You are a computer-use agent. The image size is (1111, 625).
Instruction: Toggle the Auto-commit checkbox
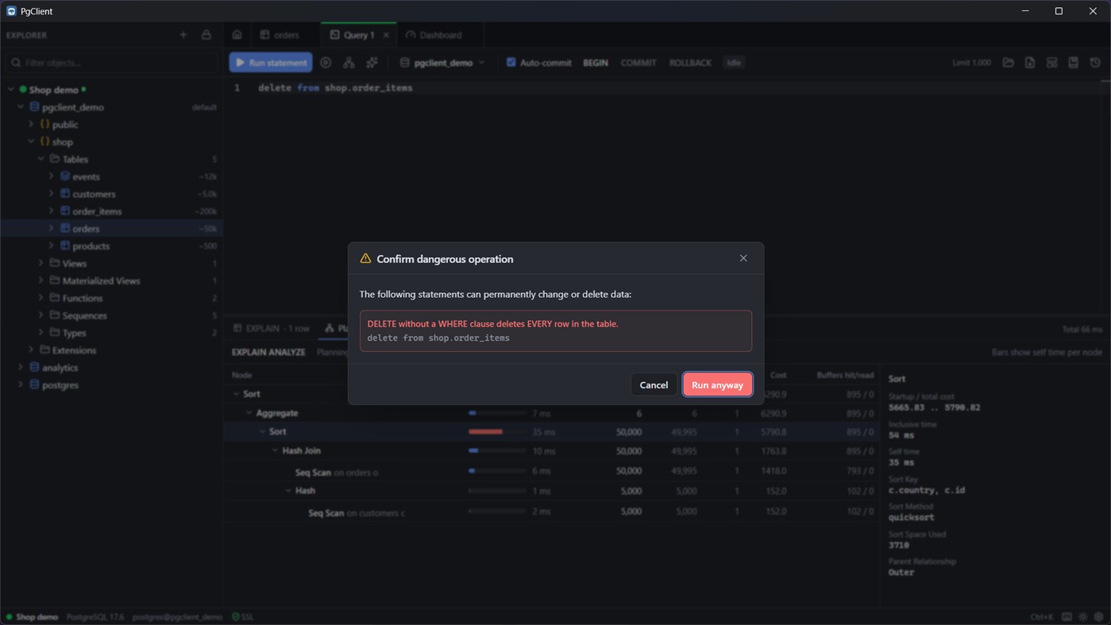[511, 62]
